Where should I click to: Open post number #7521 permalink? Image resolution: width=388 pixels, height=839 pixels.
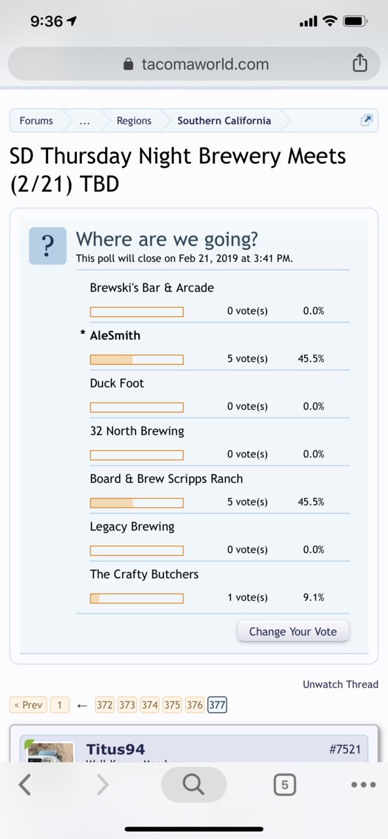click(345, 749)
